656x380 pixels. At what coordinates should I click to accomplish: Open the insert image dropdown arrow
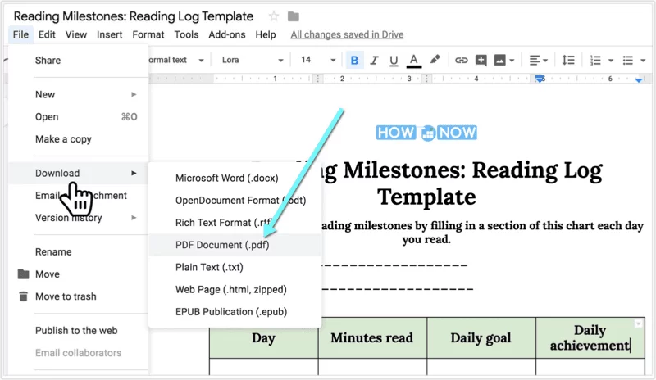point(512,61)
